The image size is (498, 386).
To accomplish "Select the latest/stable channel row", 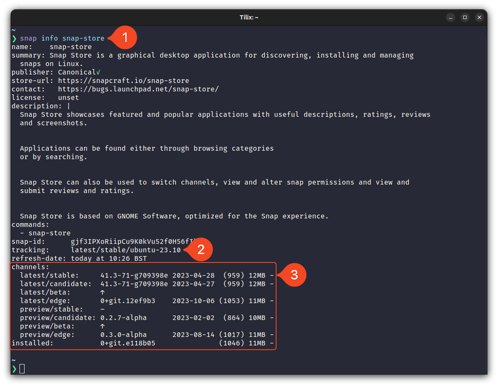I will point(141,275).
